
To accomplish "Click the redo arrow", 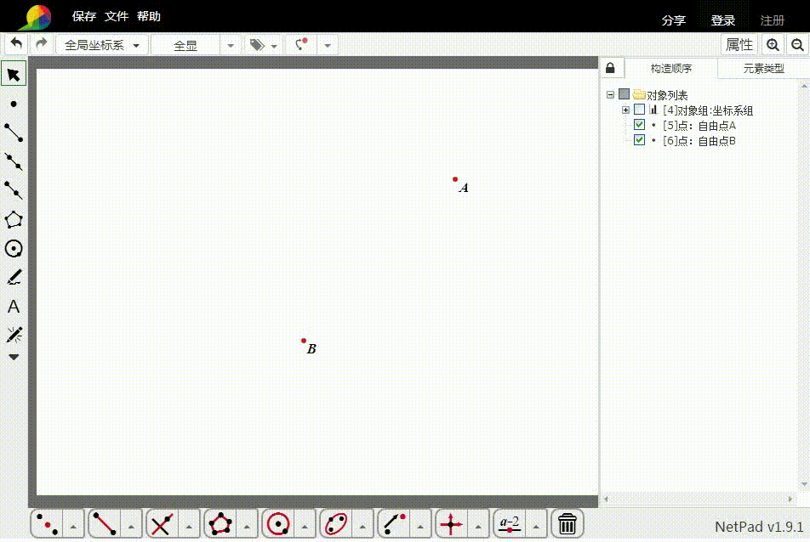I will (42, 44).
